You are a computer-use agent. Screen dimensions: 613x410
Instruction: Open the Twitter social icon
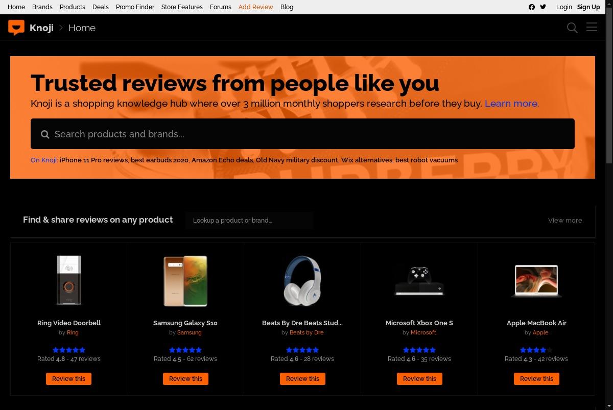(543, 7)
